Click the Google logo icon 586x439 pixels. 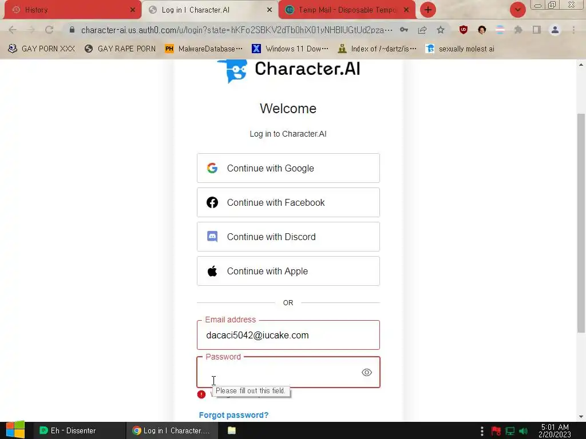(x=212, y=168)
